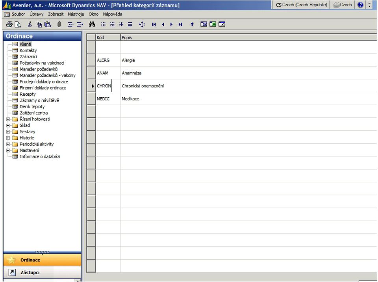Expand the Historie folder node

(8, 138)
